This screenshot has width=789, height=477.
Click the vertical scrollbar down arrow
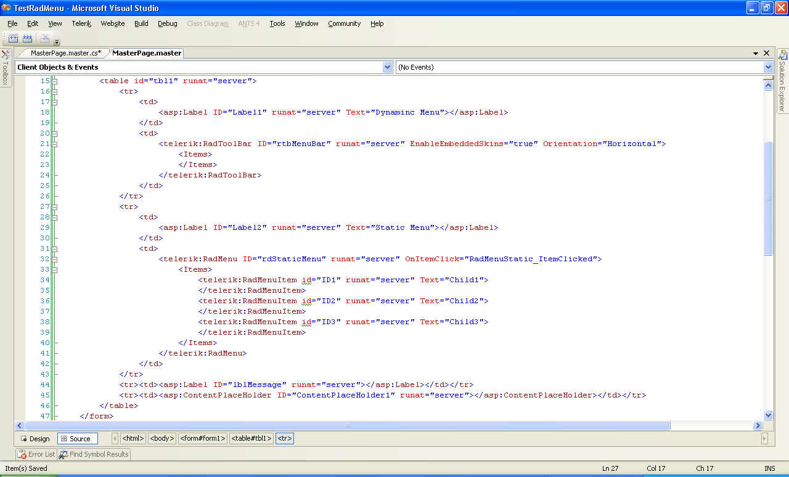coord(768,415)
